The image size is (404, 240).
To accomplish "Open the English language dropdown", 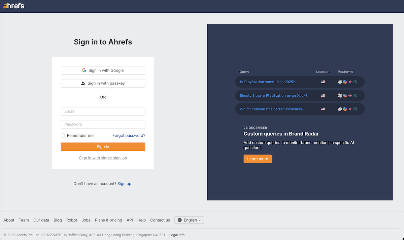I will pos(189,220).
